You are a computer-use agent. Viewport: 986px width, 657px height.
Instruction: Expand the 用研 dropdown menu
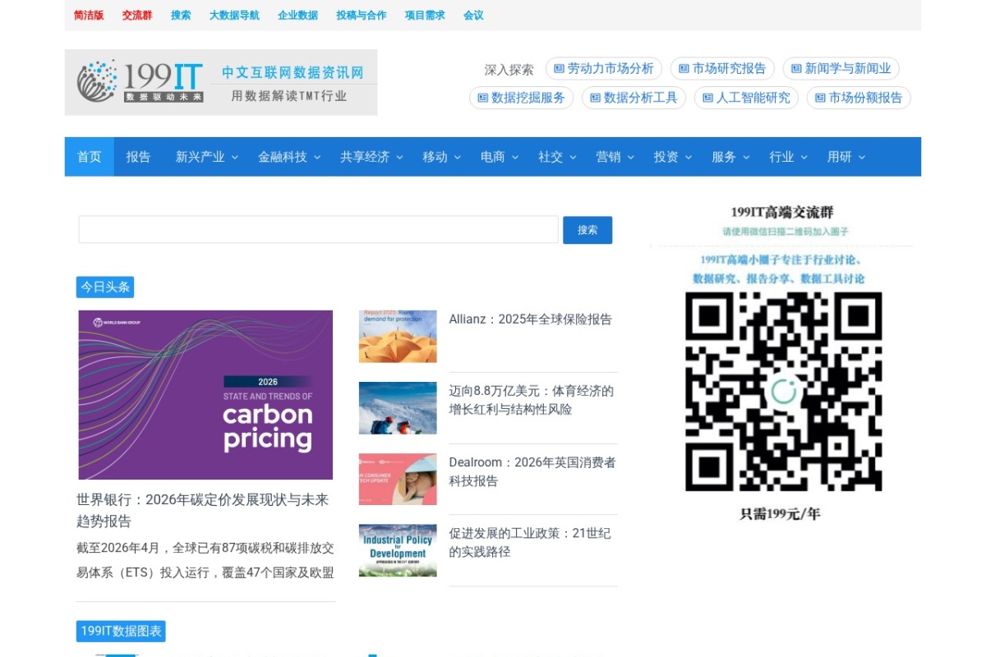[845, 157]
